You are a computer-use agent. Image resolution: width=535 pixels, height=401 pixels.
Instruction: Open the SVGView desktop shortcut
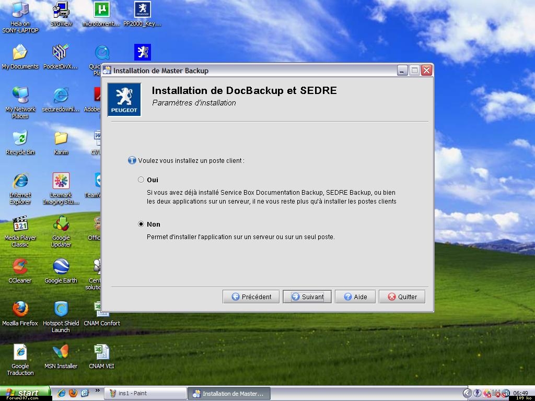pyautogui.click(x=61, y=14)
